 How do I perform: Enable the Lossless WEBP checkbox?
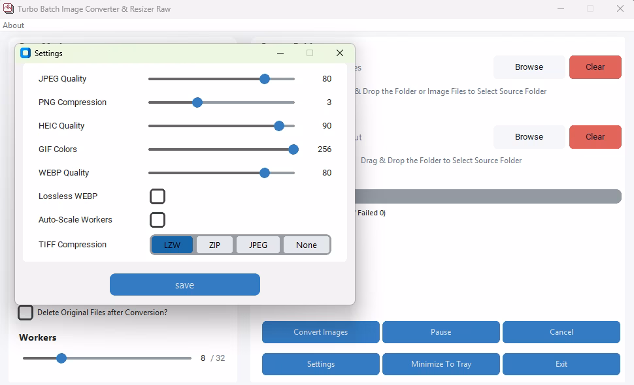coord(158,196)
